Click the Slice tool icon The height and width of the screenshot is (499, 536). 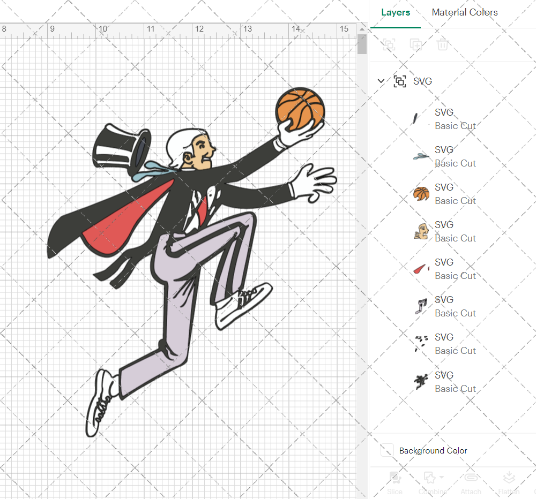[395, 478]
